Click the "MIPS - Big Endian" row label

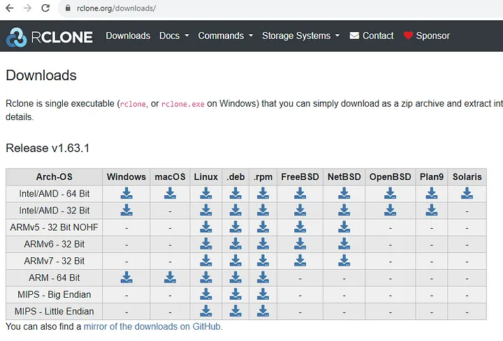coord(54,294)
